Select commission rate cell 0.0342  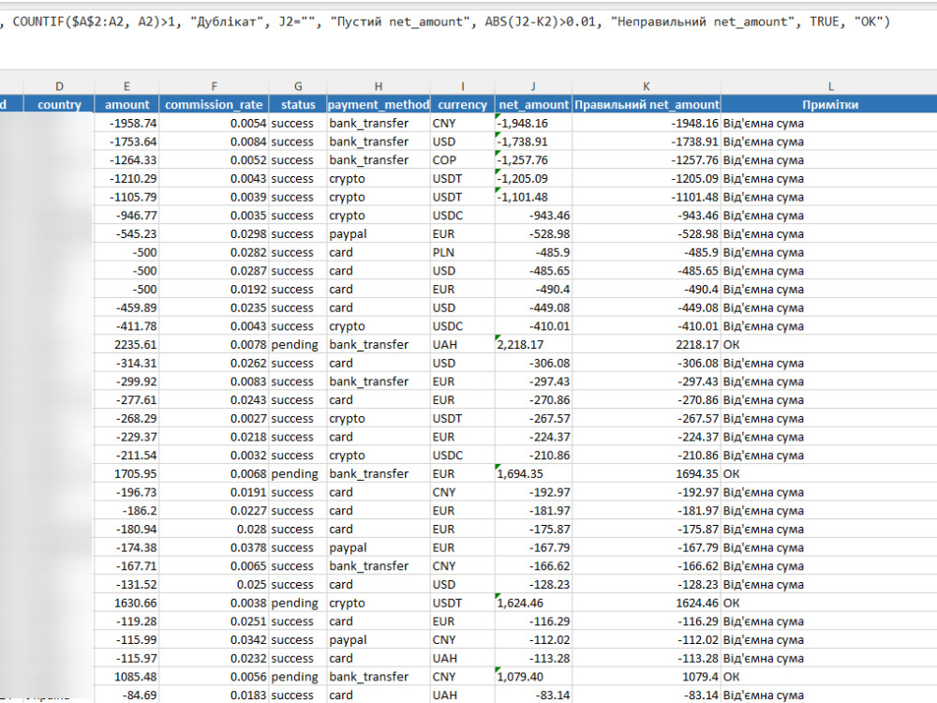214,639
